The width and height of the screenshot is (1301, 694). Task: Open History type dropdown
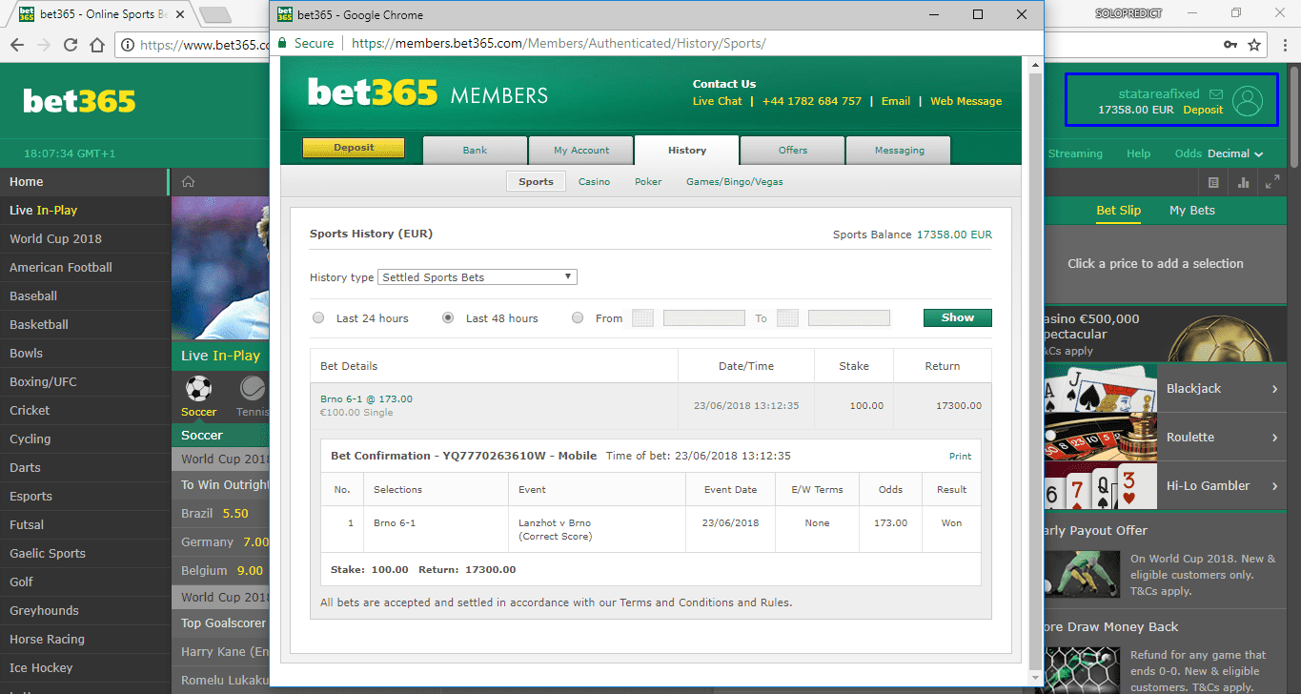478,277
